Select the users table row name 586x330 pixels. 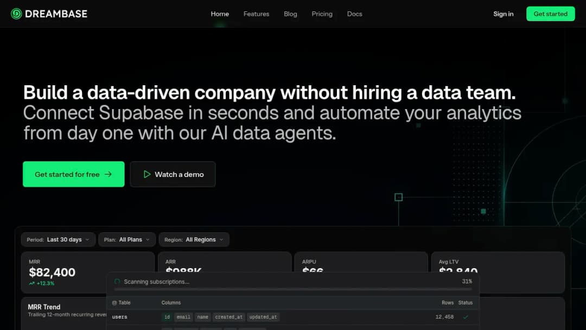(119, 317)
